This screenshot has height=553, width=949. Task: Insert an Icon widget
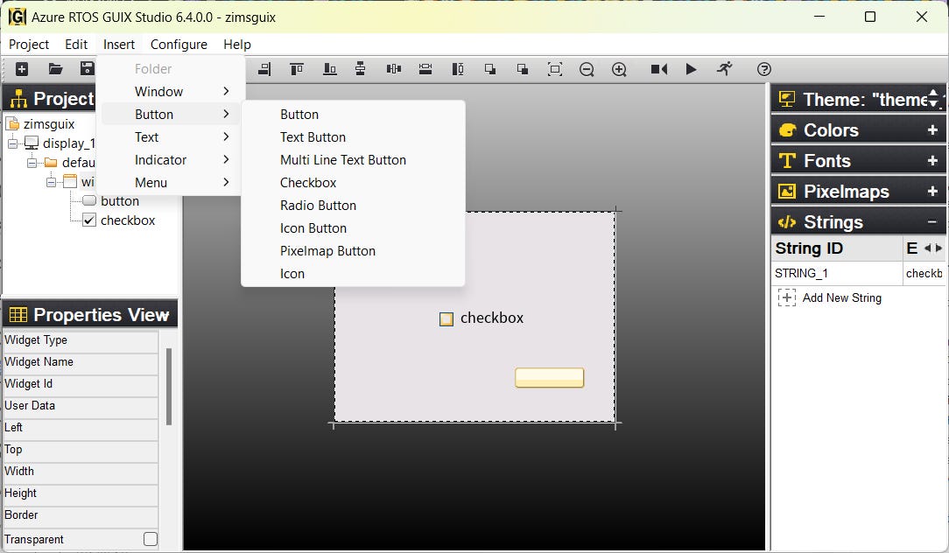coord(353,274)
